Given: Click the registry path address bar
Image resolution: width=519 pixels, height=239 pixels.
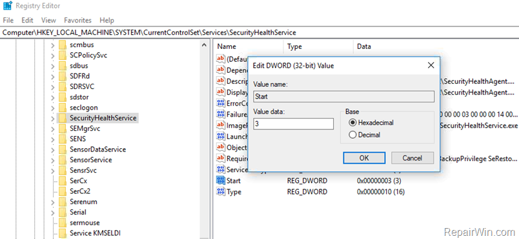Looking at the screenshot, I should pyautogui.click(x=259, y=32).
